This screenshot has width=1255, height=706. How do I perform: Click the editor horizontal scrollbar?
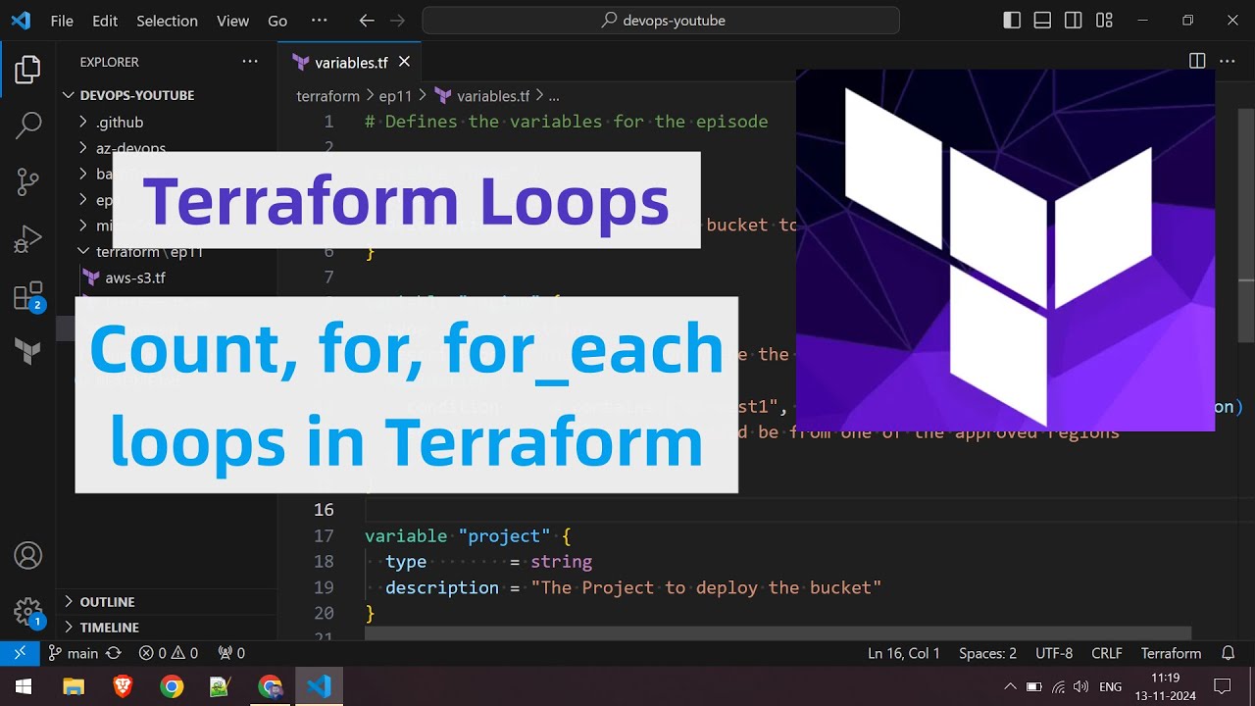(x=778, y=633)
